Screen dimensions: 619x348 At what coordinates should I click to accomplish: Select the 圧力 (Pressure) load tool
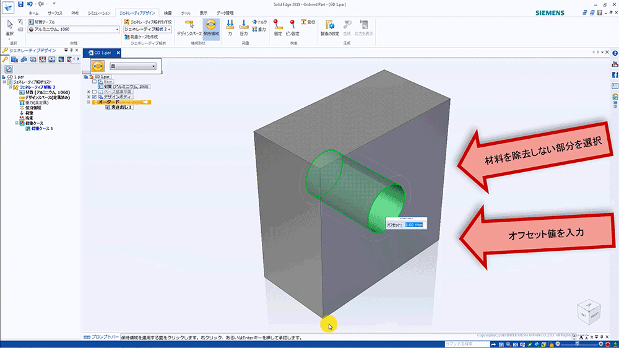coord(243,28)
